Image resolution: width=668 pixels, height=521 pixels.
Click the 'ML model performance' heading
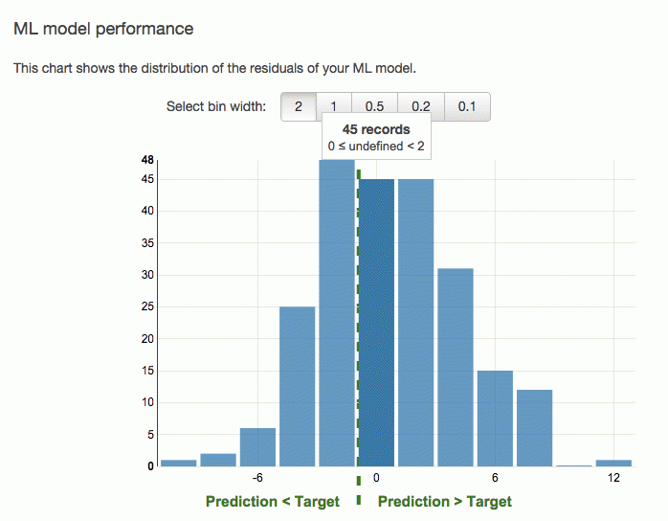tap(103, 29)
